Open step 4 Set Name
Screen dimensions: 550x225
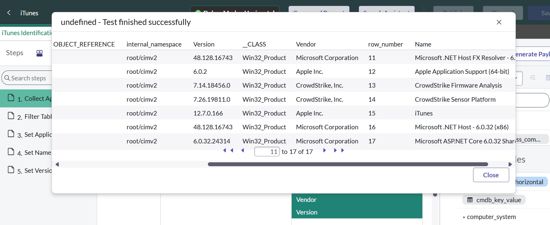click(26, 152)
